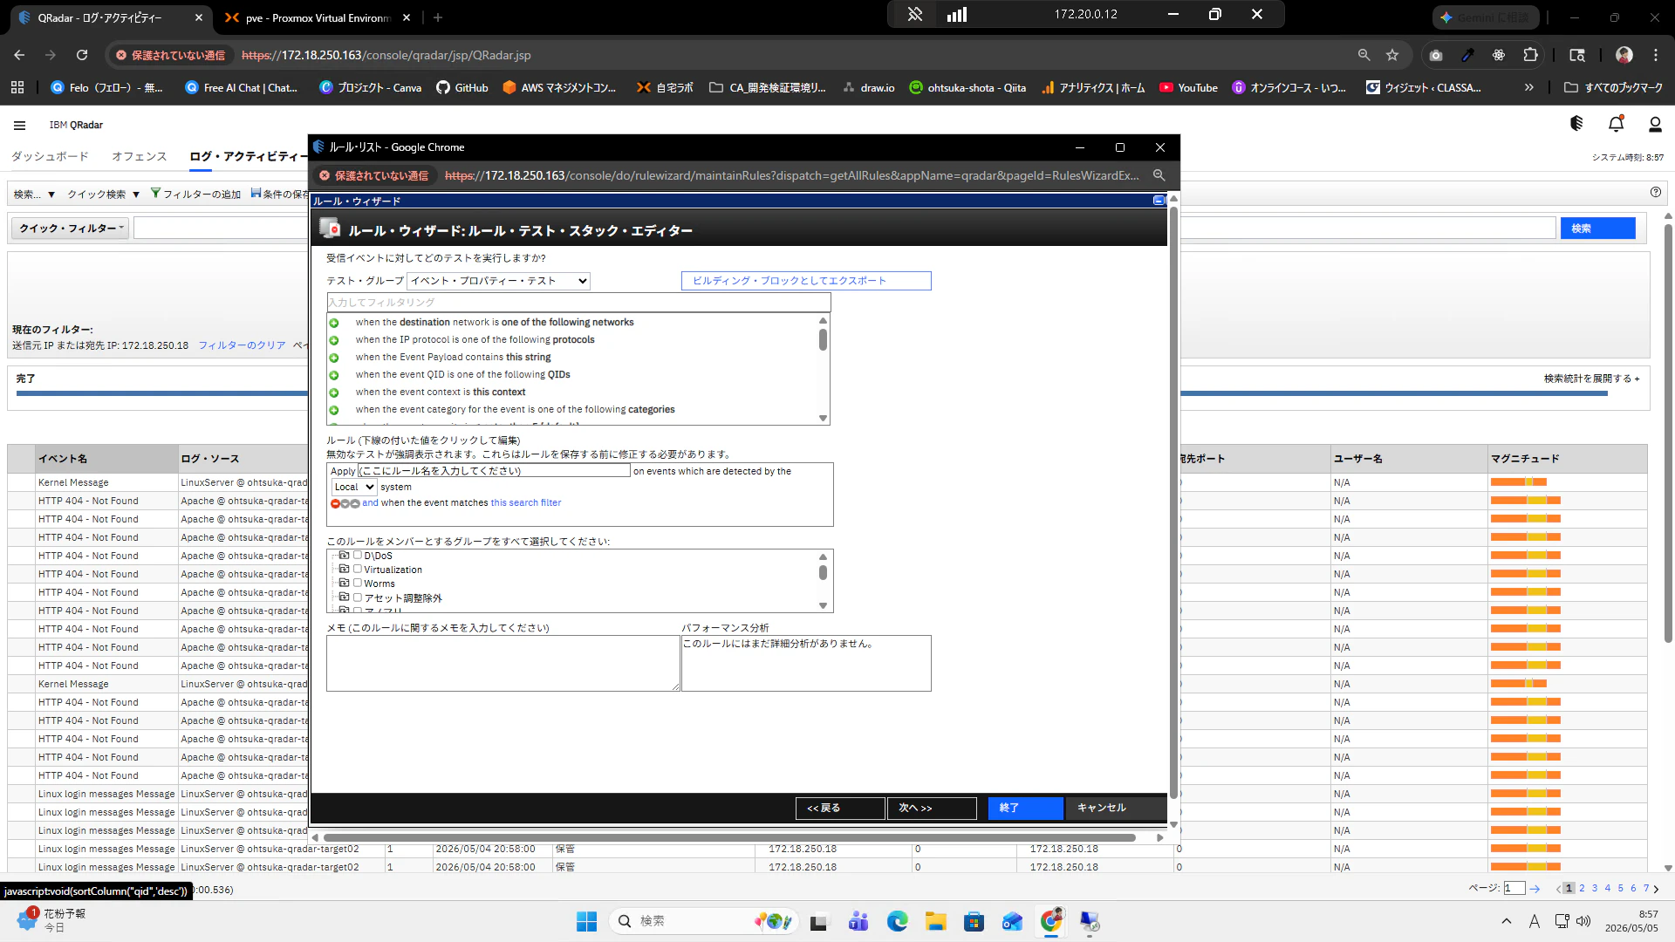Image resolution: width=1675 pixels, height=942 pixels.
Task: Check the D\DoS group checkbox
Action: tap(357, 555)
